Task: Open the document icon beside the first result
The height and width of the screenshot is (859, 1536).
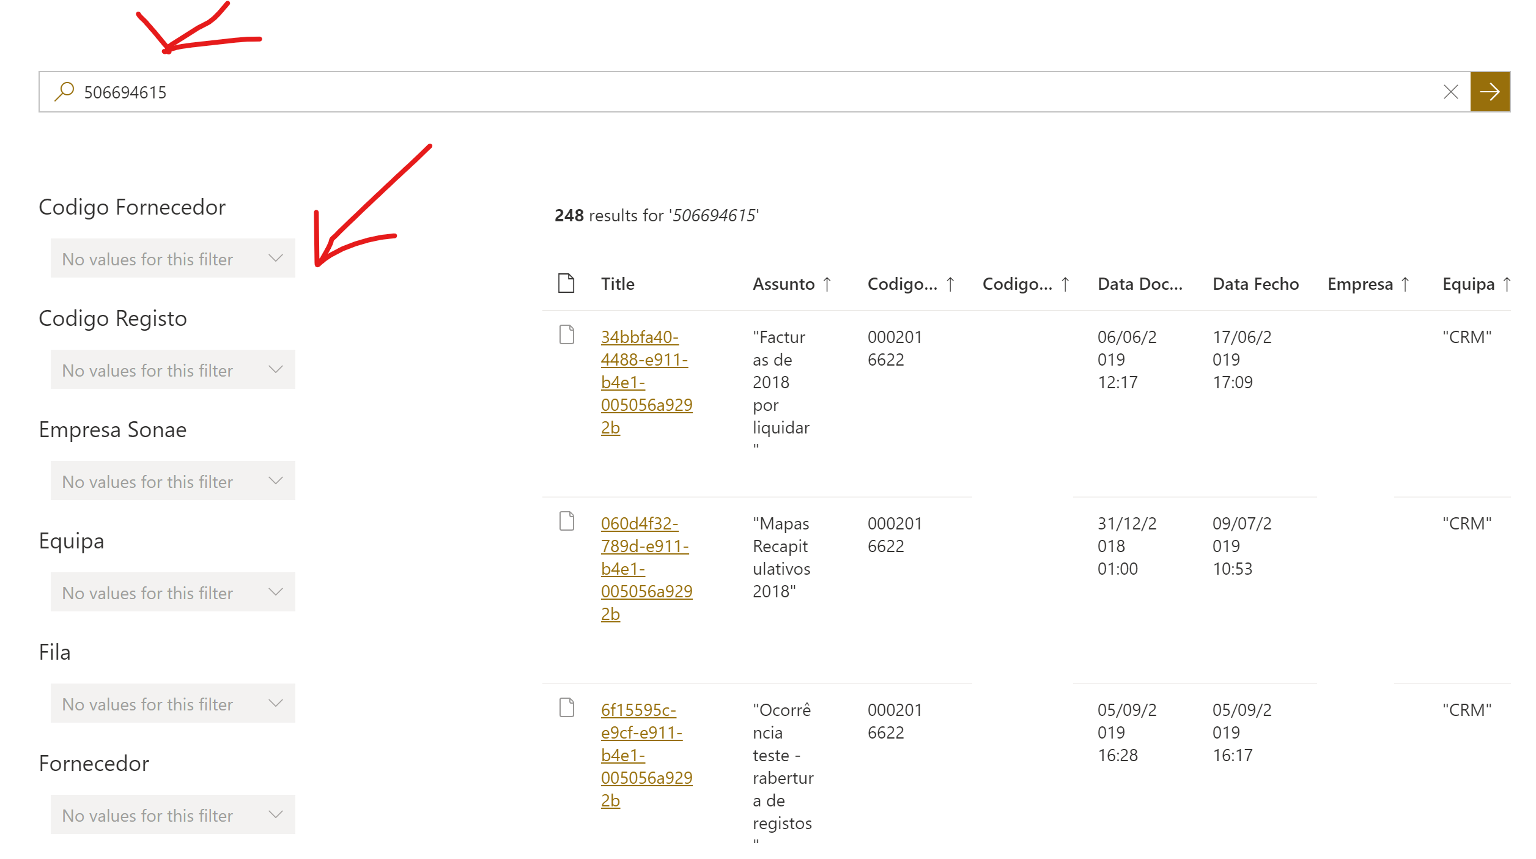Action: point(566,334)
